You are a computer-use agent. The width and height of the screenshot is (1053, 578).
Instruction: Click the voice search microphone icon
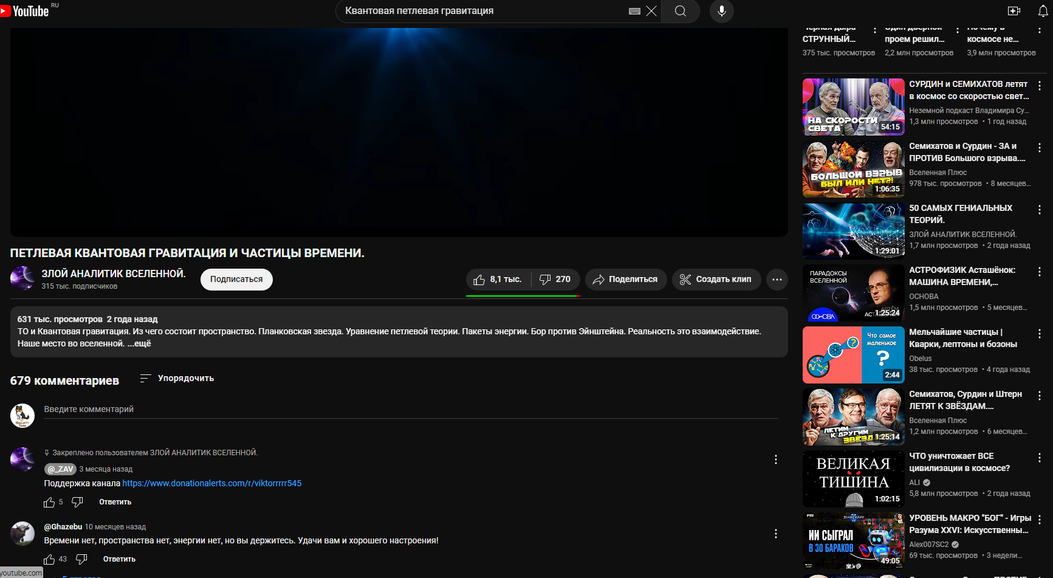(721, 11)
